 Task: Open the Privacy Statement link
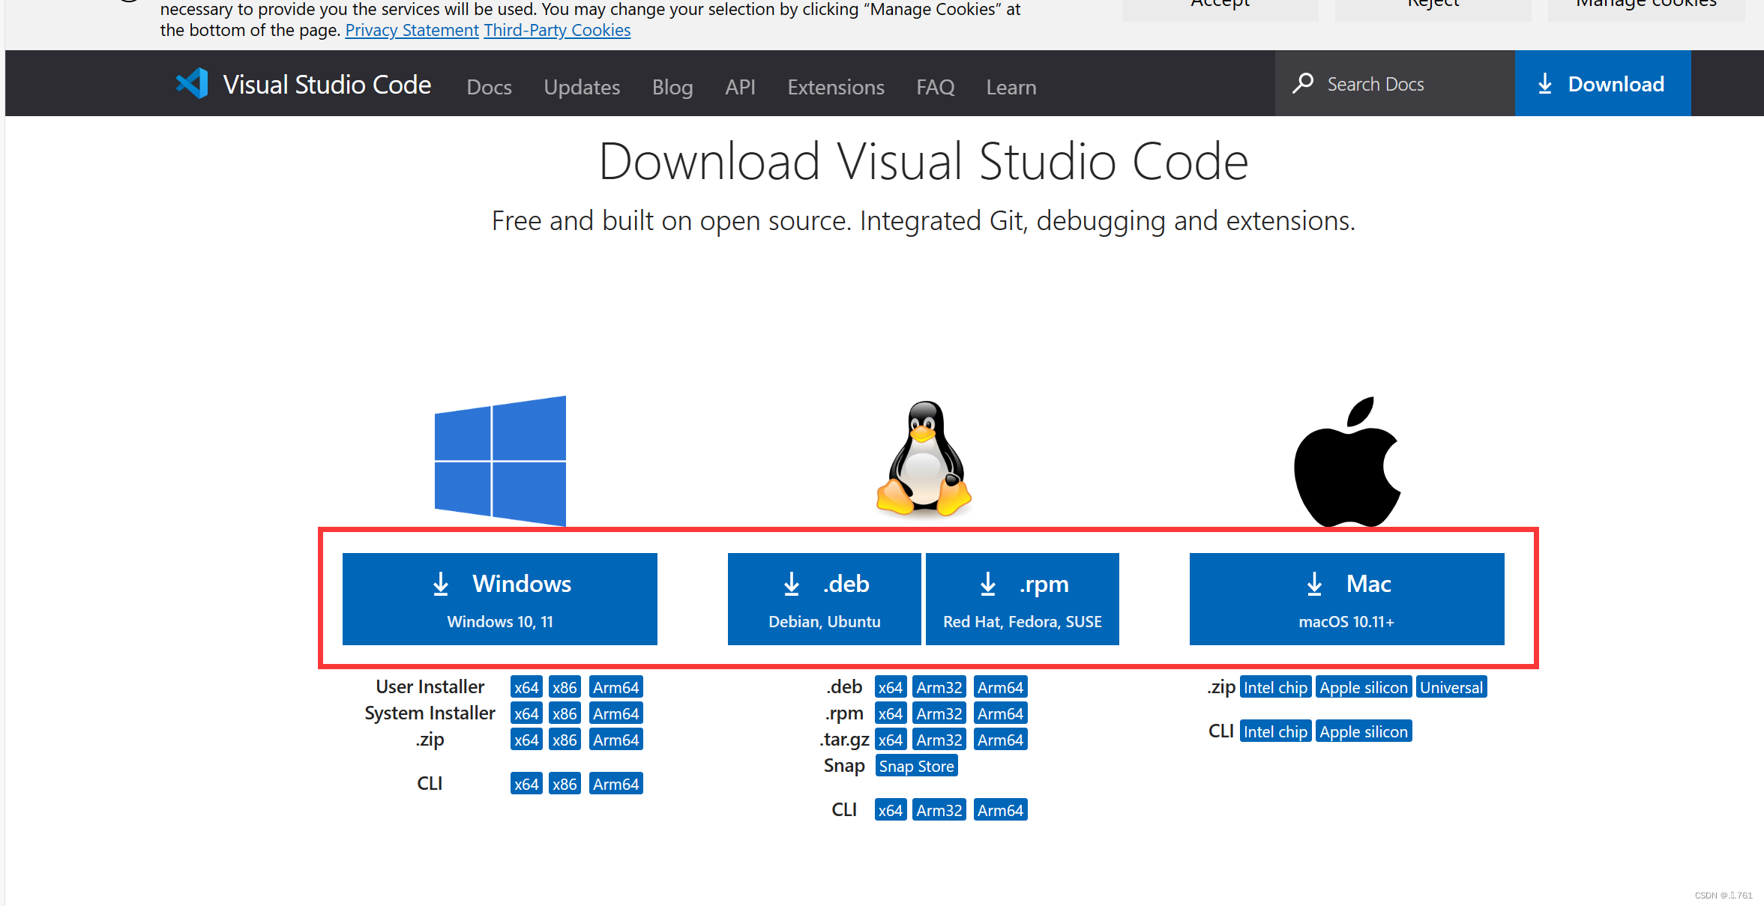(x=412, y=30)
